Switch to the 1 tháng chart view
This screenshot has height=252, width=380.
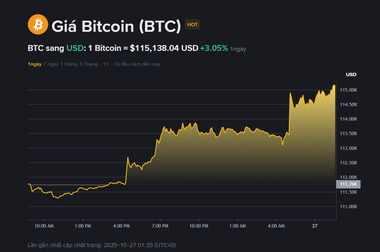click(x=69, y=64)
